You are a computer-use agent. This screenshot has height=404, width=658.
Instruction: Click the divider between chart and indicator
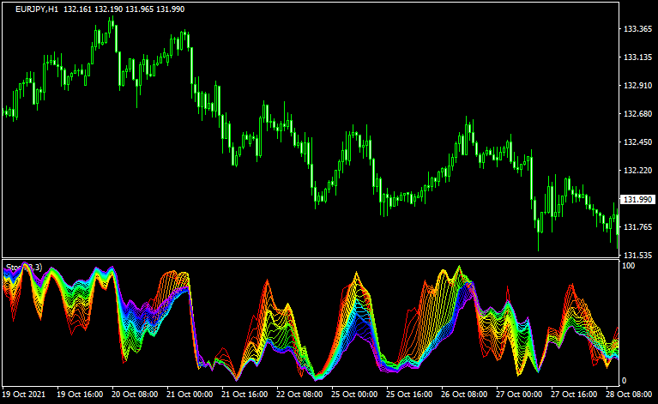[x=309, y=258]
